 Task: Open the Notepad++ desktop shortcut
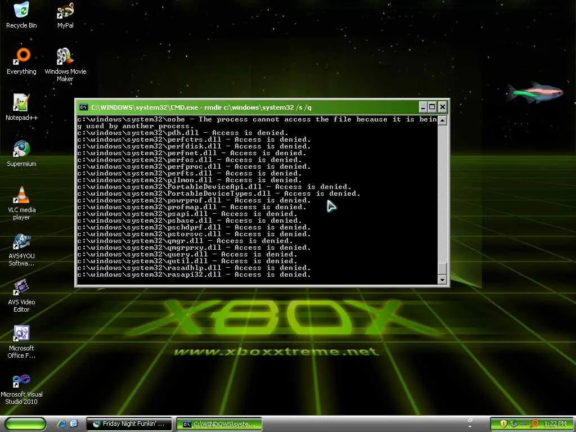tap(21, 107)
